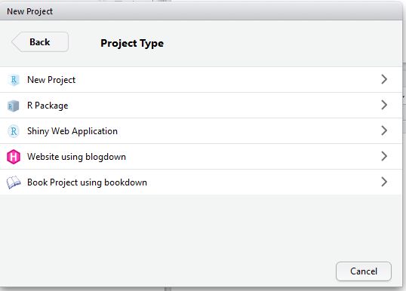
Task: Click the R Package cube icon
Action: [x=14, y=106]
